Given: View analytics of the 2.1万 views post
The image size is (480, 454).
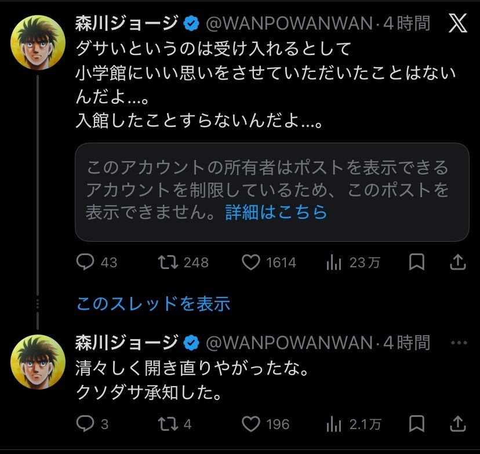Looking at the screenshot, I should [x=334, y=424].
